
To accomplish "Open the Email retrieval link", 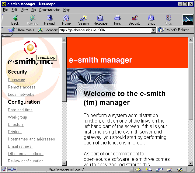I will (x=20, y=147).
